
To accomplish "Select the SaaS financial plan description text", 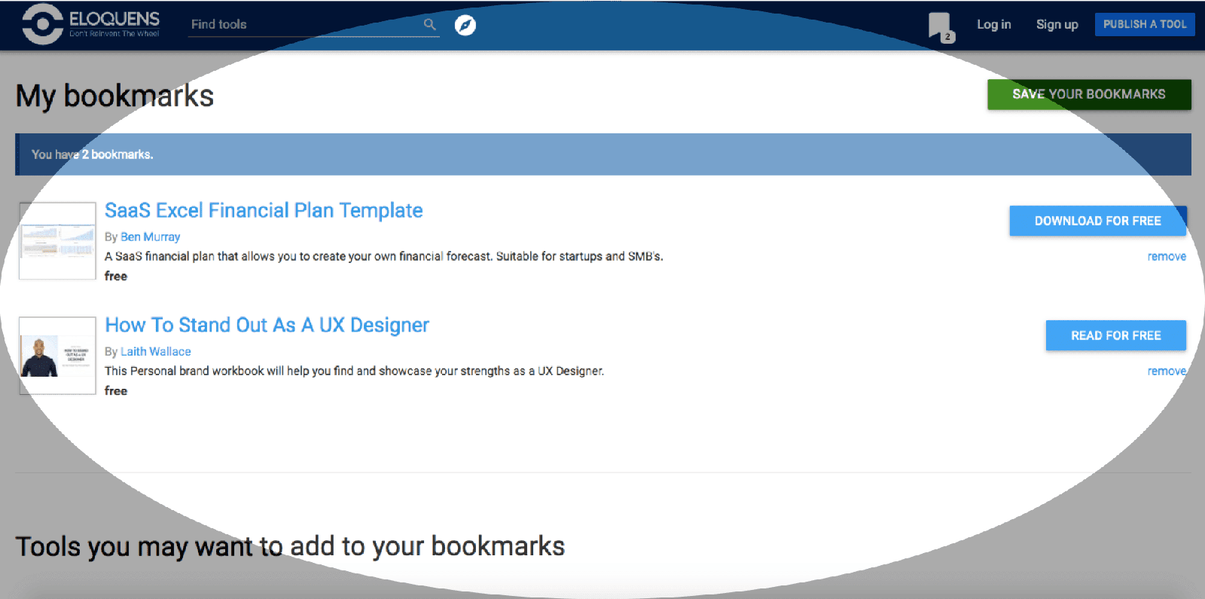I will (383, 256).
